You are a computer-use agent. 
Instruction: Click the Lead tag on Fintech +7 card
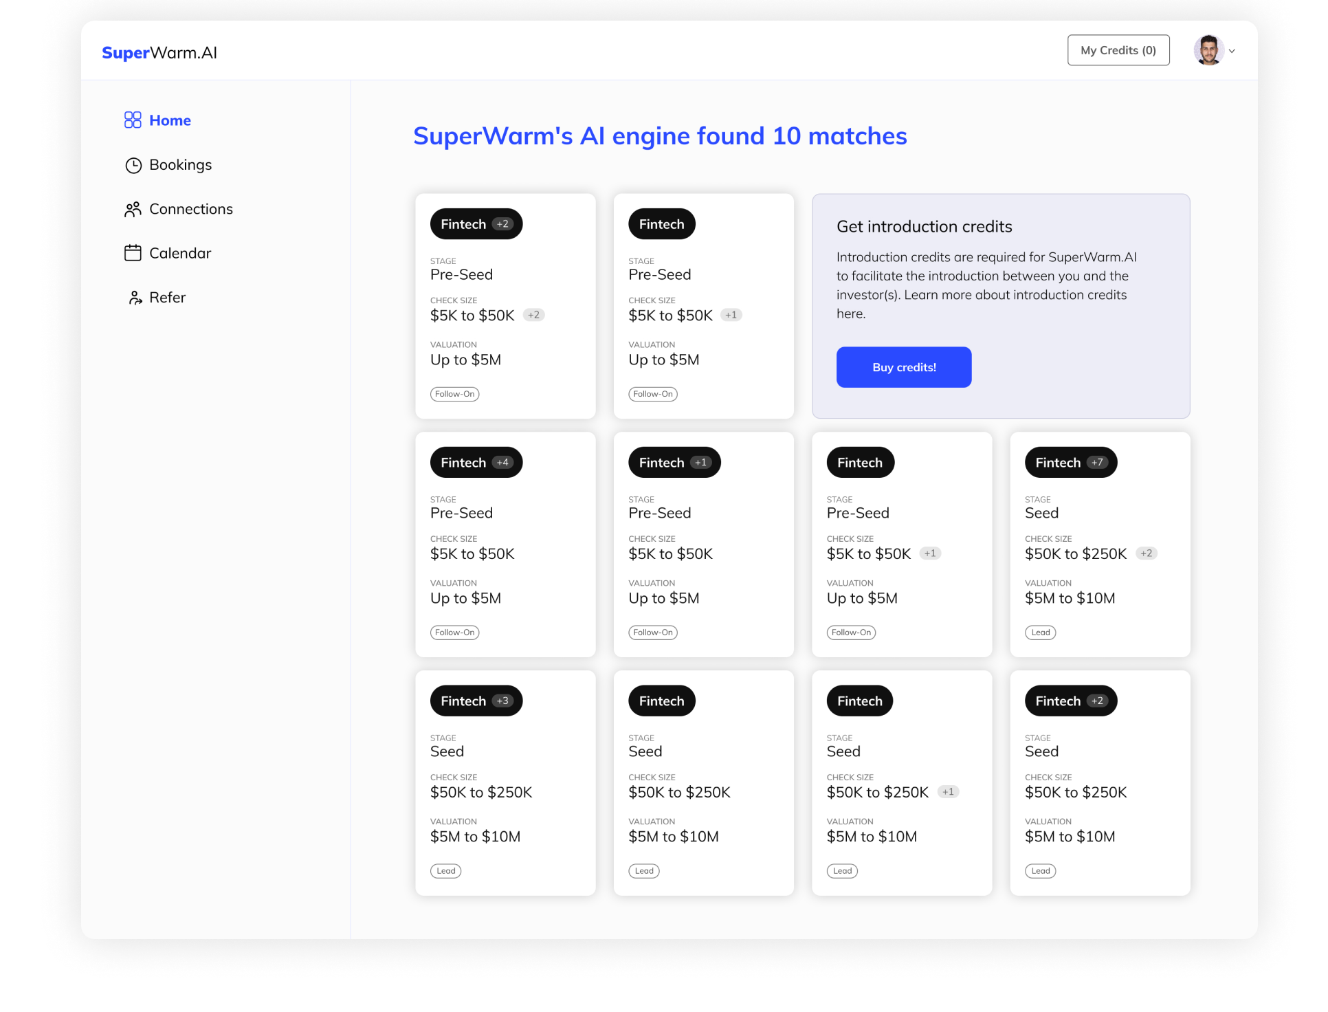click(1040, 632)
